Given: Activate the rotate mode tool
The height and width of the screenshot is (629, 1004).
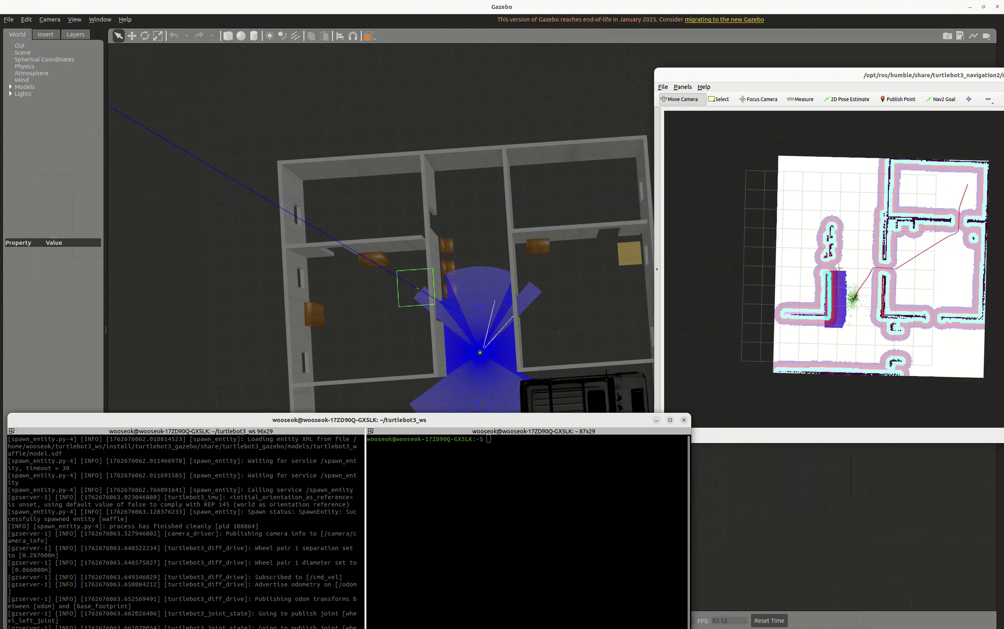Looking at the screenshot, I should [145, 36].
